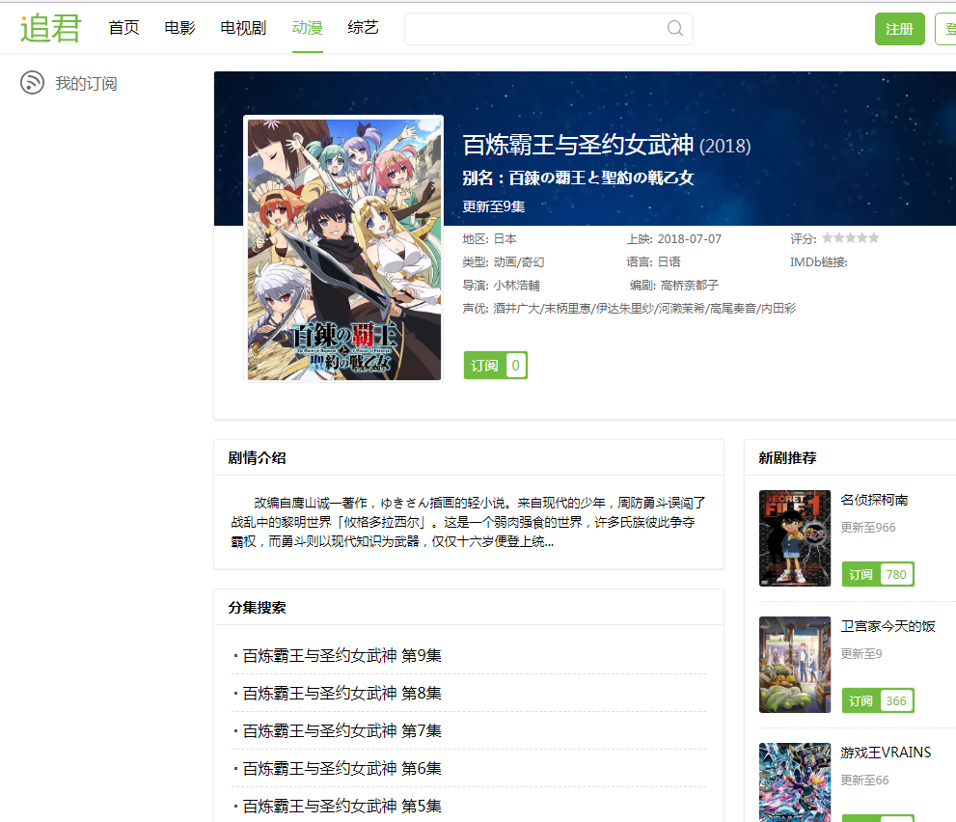Viewport: 956px width, 822px height.
Task: Click director name 小林浩輔
Action: click(x=516, y=285)
